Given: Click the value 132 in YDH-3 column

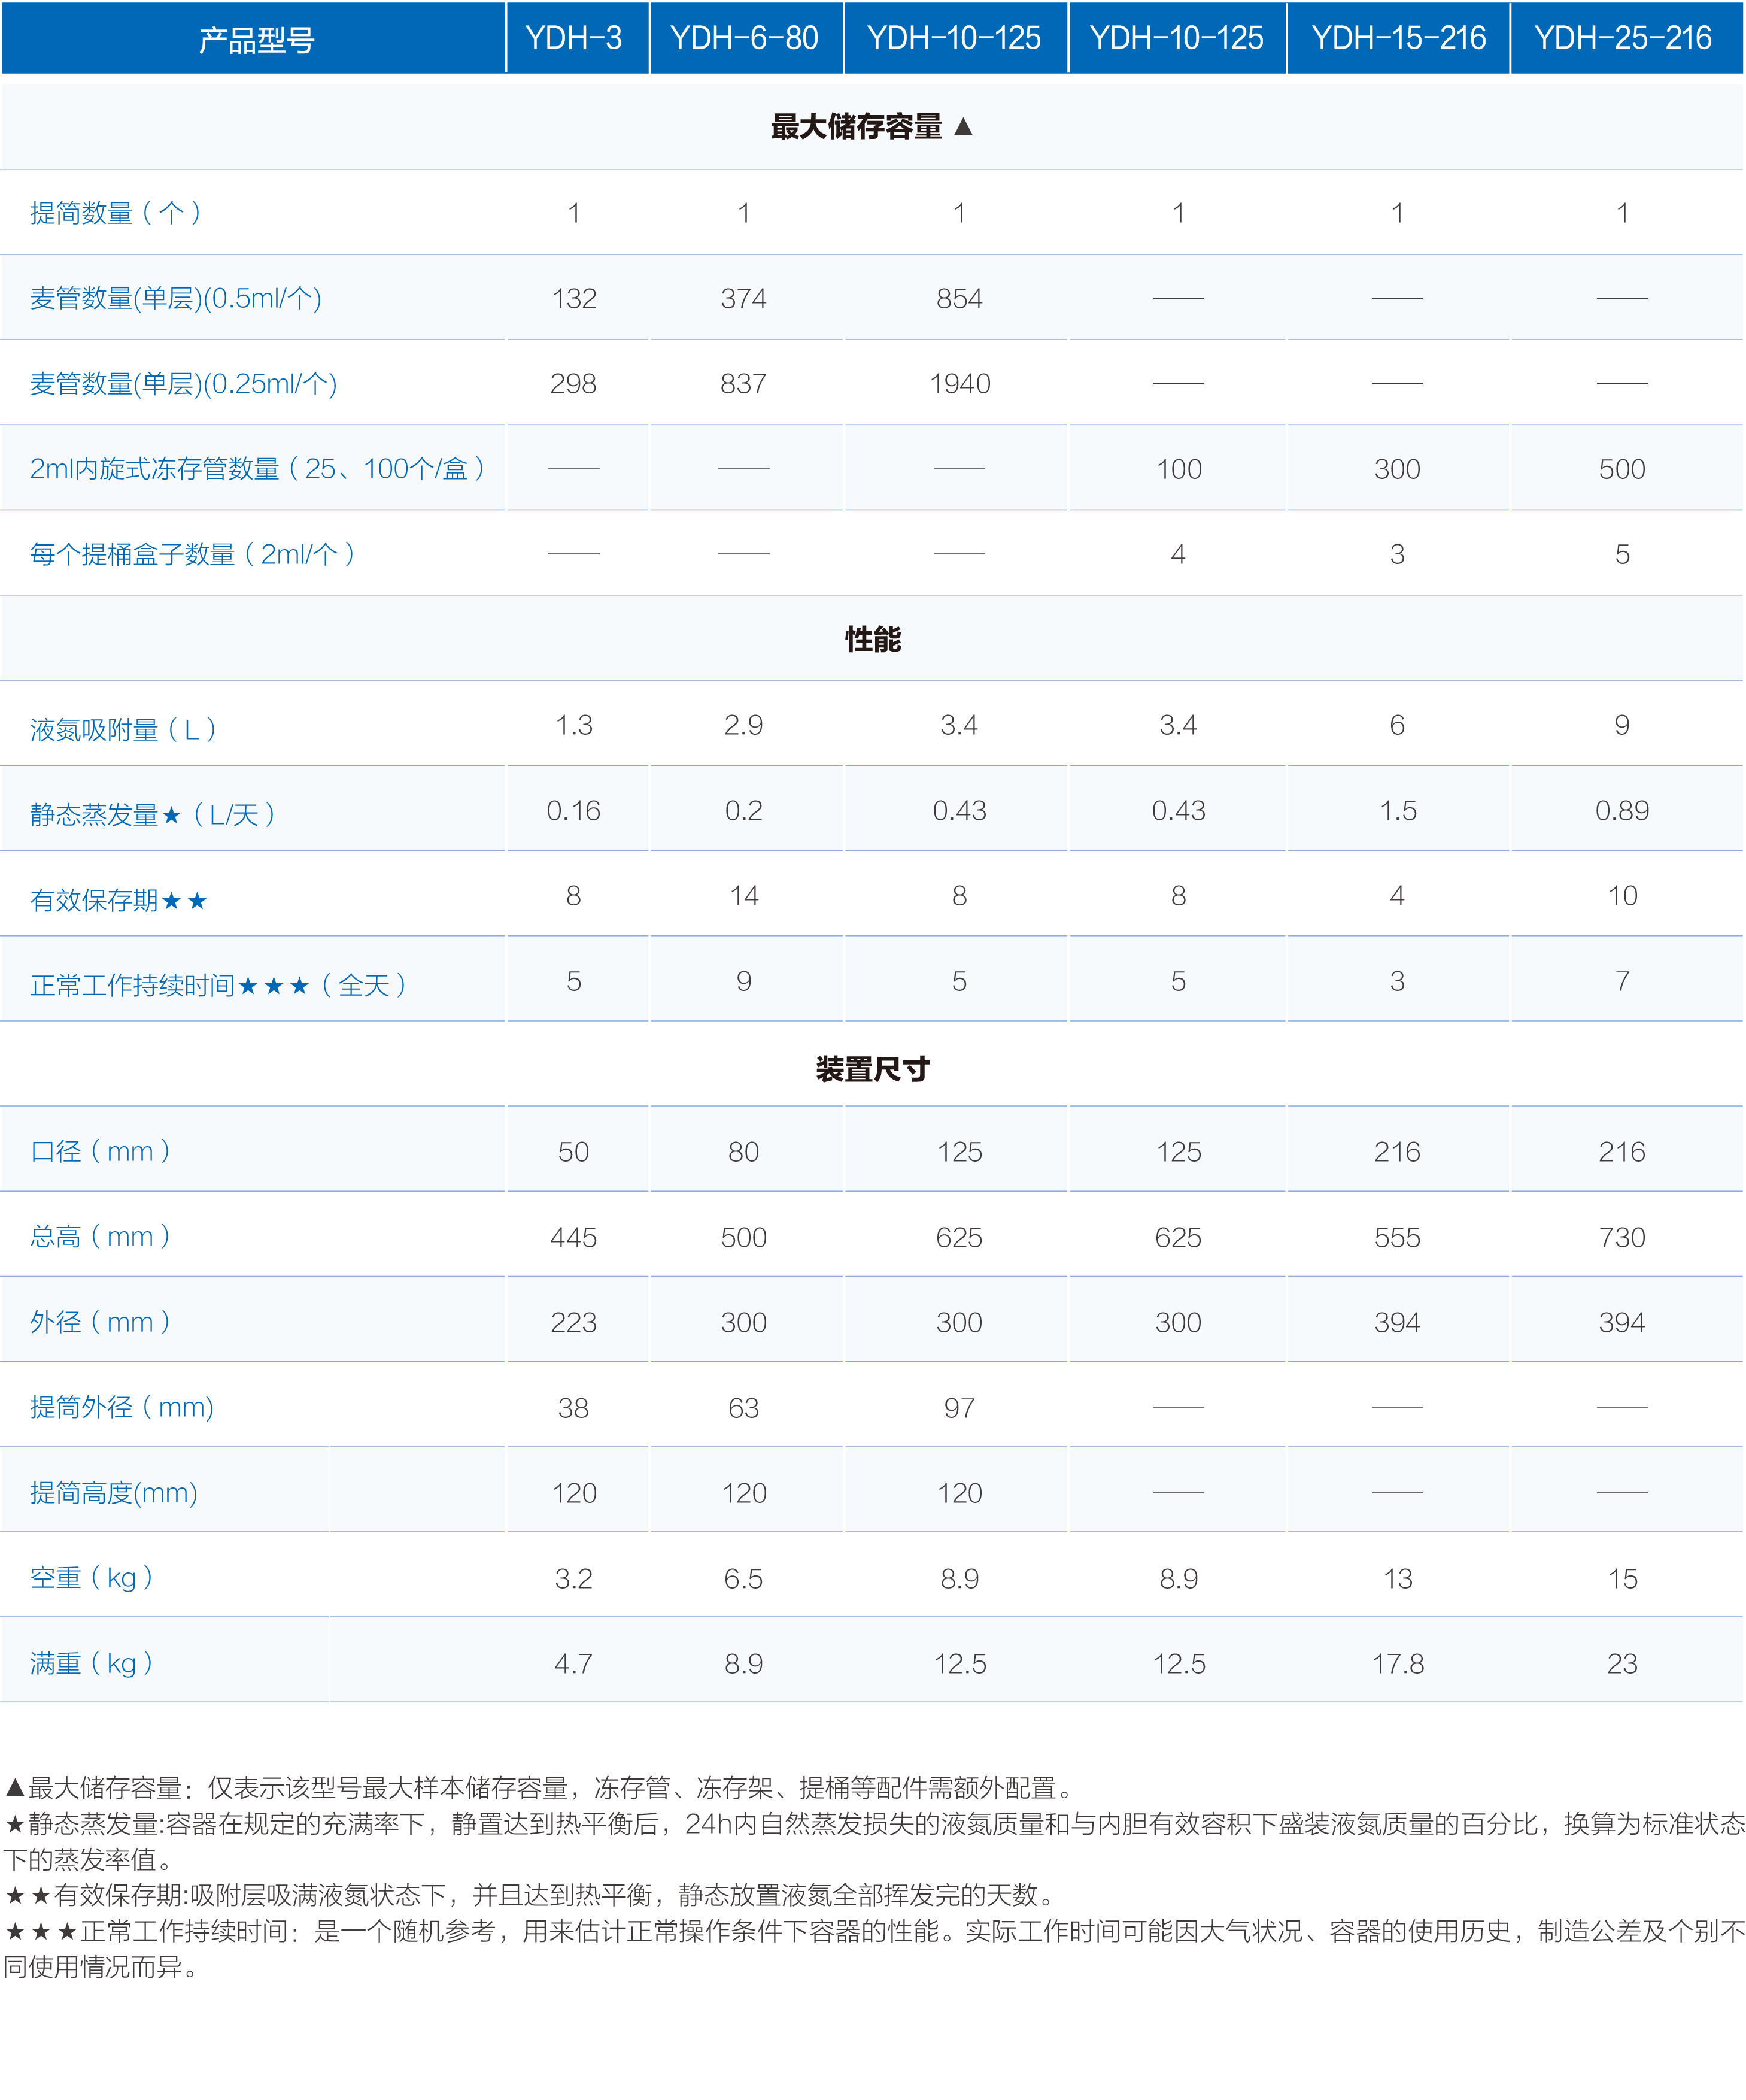Looking at the screenshot, I should 575,298.
